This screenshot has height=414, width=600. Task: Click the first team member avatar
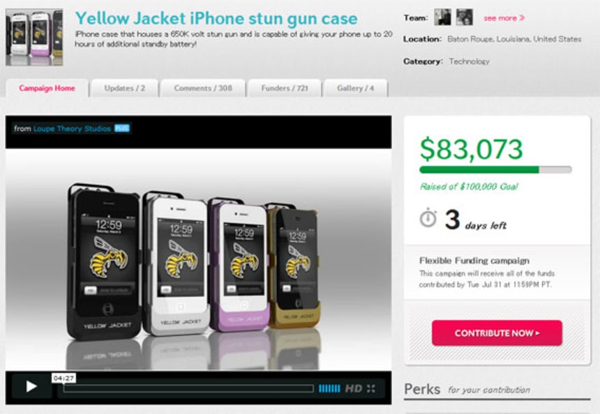442,17
